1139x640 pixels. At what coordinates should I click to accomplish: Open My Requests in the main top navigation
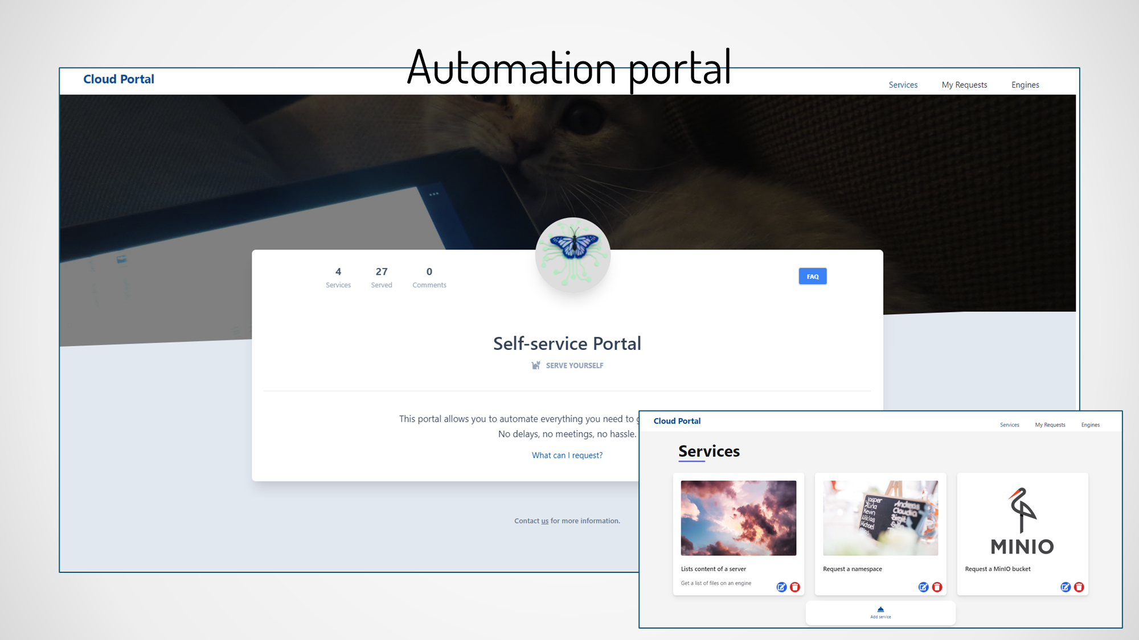click(964, 85)
